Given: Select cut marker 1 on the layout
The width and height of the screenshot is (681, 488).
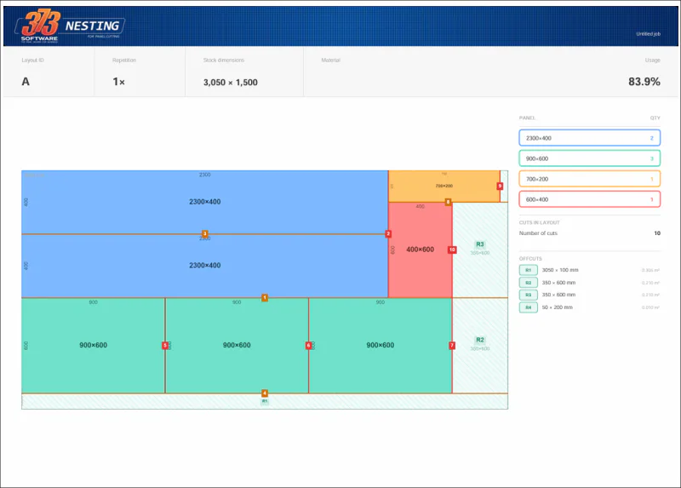Looking at the screenshot, I should tap(265, 298).
